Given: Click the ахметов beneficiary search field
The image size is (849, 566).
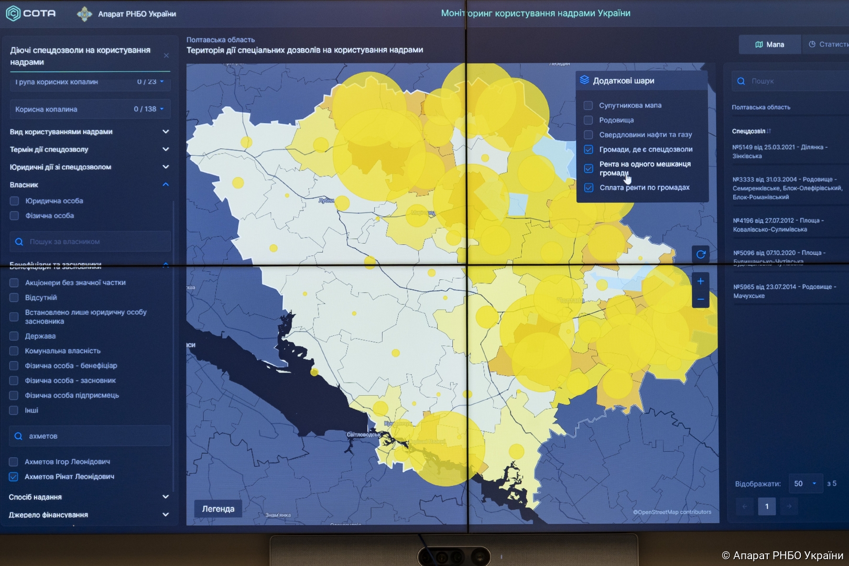Looking at the screenshot, I should click(x=90, y=436).
